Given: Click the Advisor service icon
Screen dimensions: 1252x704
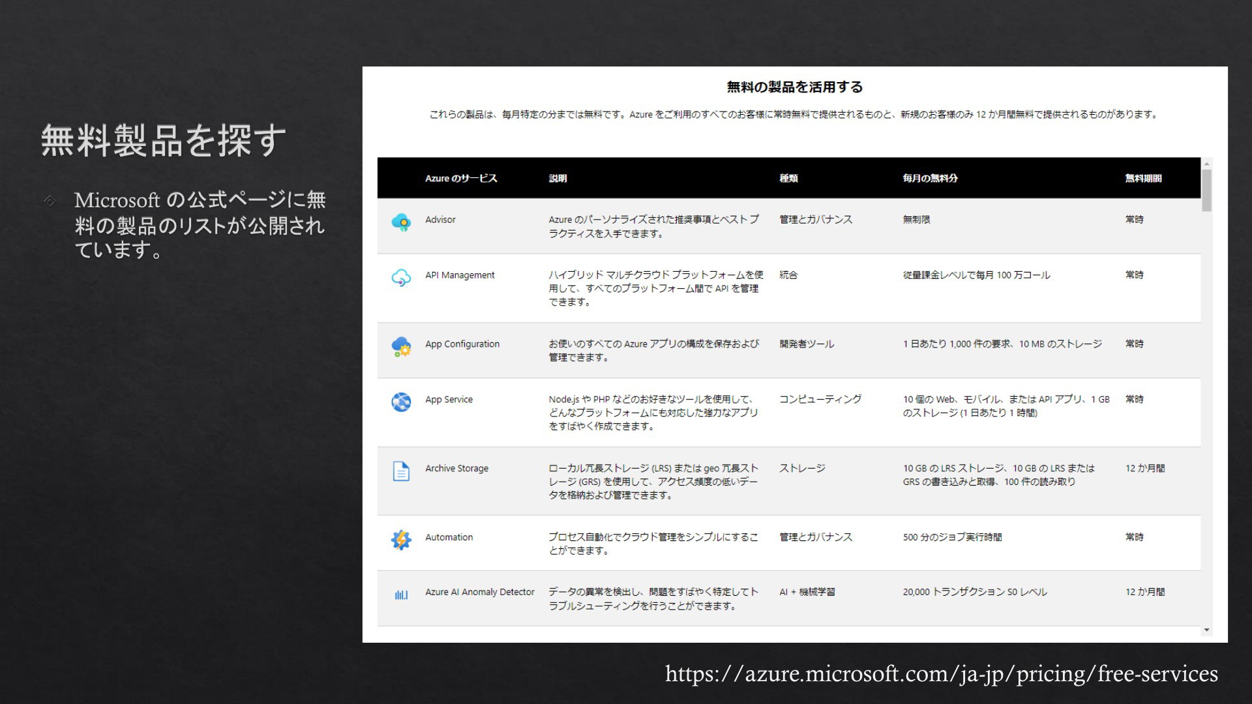Looking at the screenshot, I should tap(401, 222).
